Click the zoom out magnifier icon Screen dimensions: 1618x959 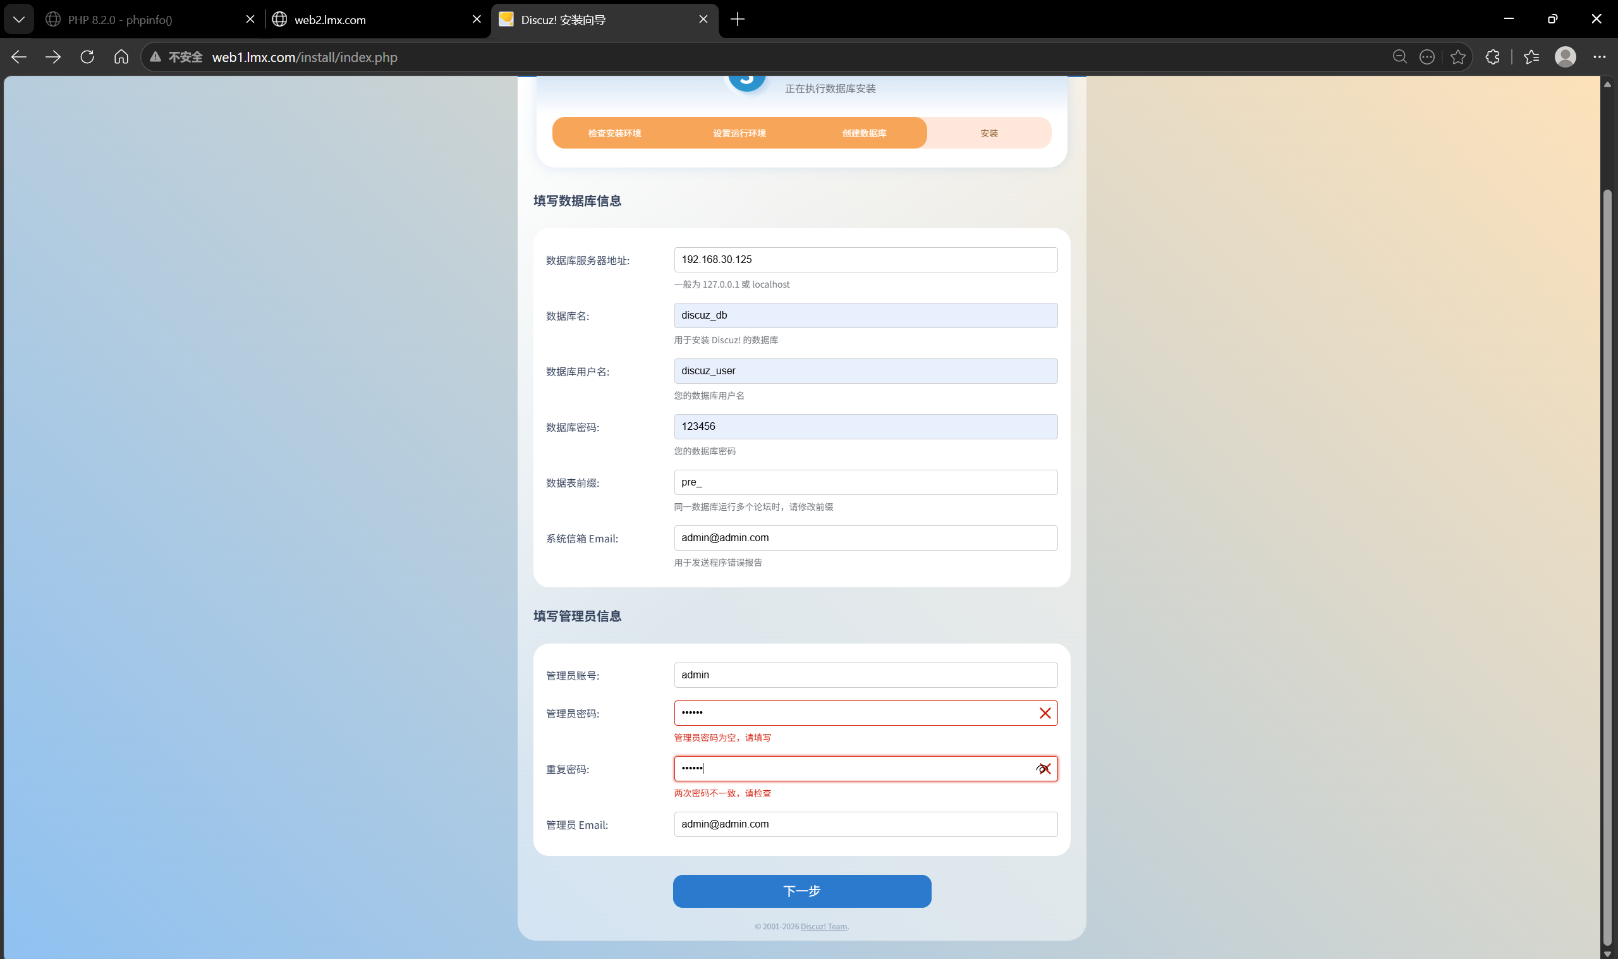click(1400, 57)
